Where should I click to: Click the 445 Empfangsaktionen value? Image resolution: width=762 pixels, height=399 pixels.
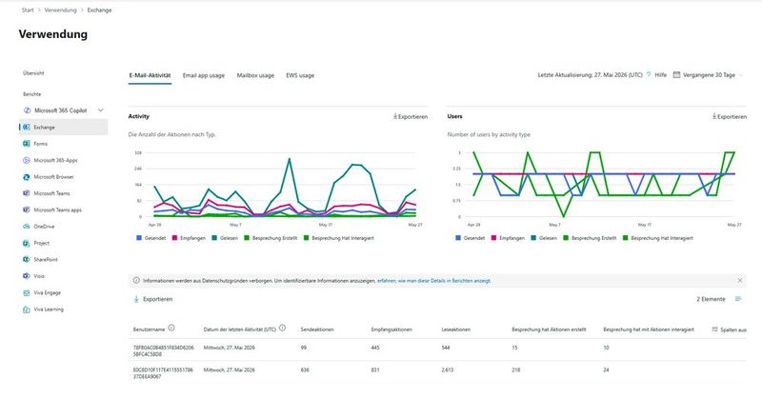pos(375,348)
